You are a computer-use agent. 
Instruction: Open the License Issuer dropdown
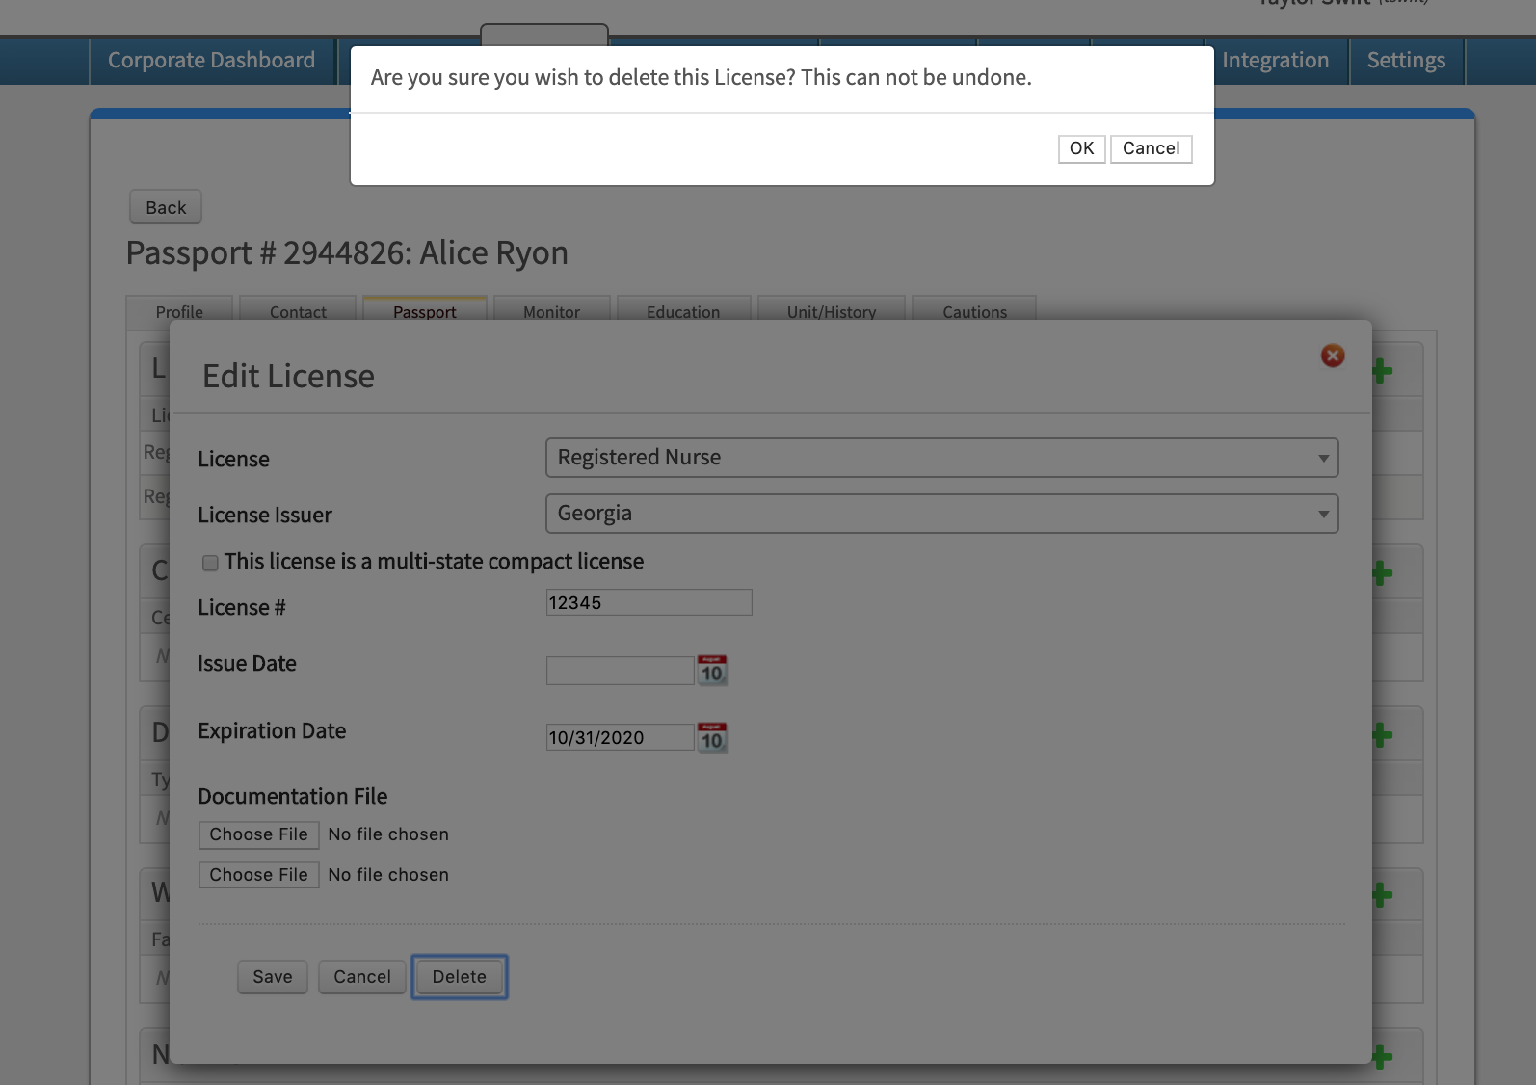tap(941, 514)
